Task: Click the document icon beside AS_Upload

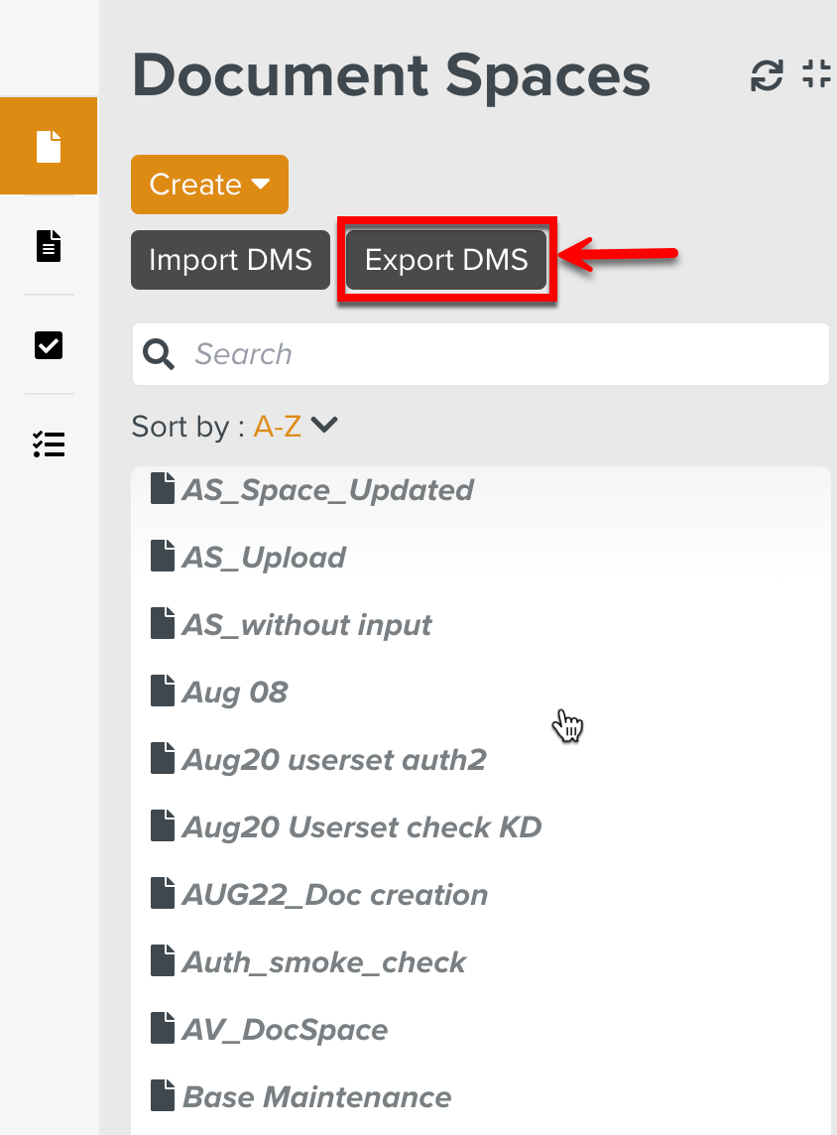Action: click(162, 555)
